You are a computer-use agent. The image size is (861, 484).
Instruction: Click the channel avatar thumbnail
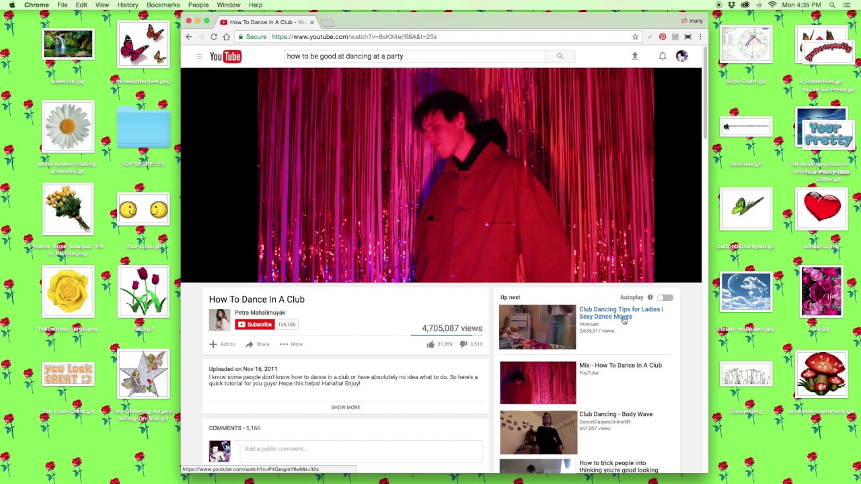click(x=219, y=320)
